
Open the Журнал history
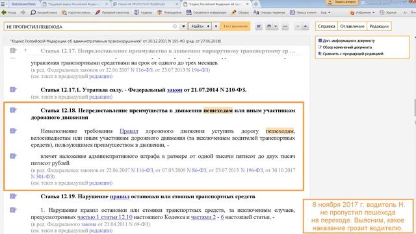point(388,12)
